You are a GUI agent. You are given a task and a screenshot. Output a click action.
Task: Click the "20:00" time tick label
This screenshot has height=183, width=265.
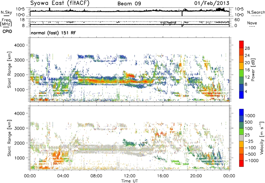point(196,176)
